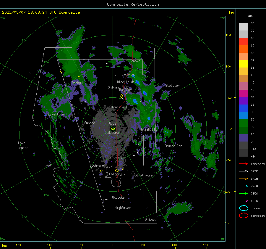Screen dimensions: 266x249
Task: Click the Ponoka city label
Action: click(135, 61)
